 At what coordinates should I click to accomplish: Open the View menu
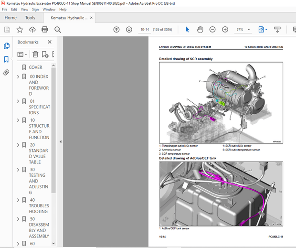pyautogui.click(x=24, y=10)
